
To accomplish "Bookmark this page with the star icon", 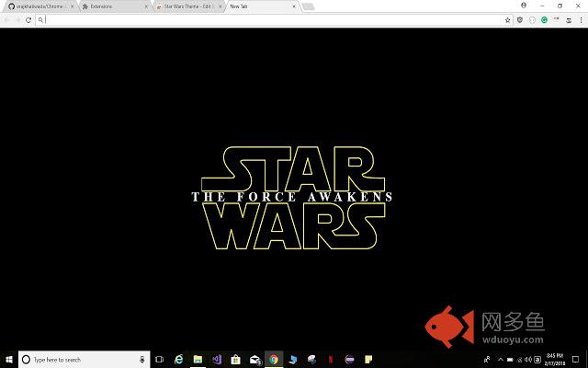I will [x=507, y=19].
